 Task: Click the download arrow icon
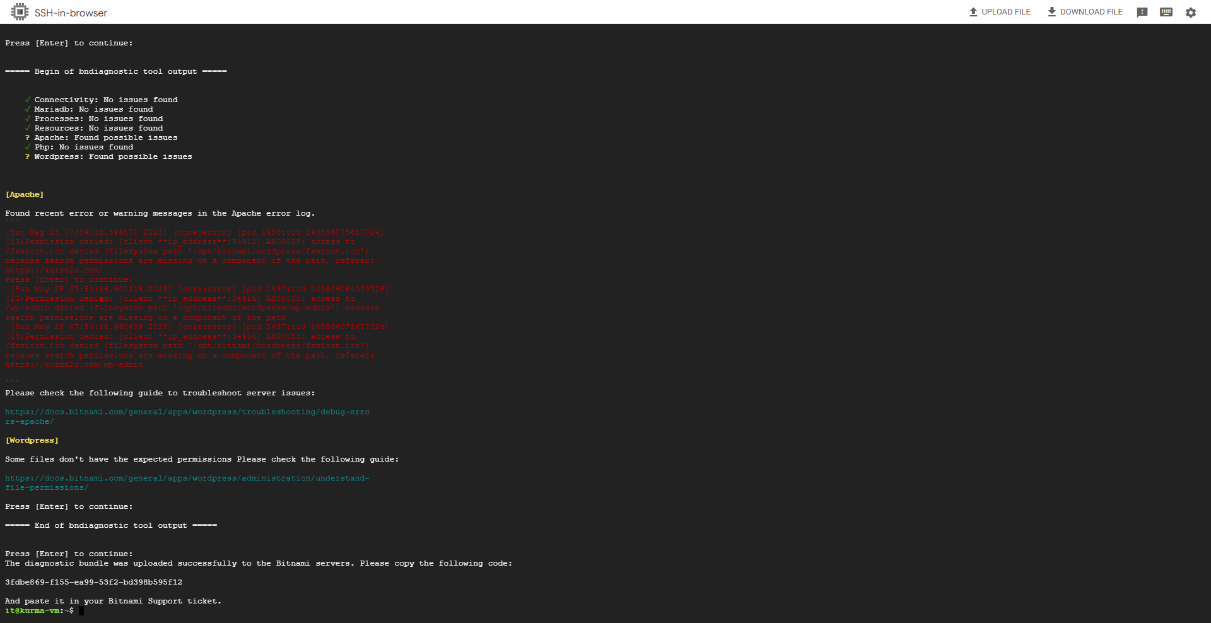(x=1051, y=11)
